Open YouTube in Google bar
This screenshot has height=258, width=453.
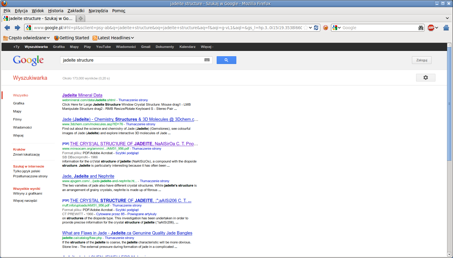(104, 47)
